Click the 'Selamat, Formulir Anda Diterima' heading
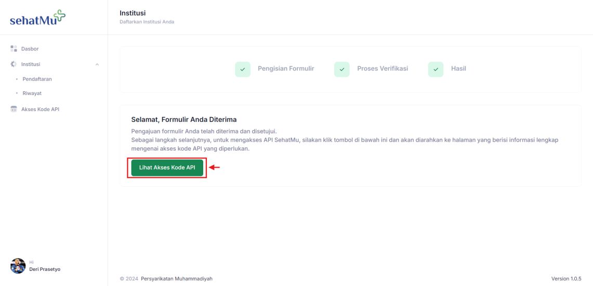Screen dimensions: 593x286 pos(184,119)
